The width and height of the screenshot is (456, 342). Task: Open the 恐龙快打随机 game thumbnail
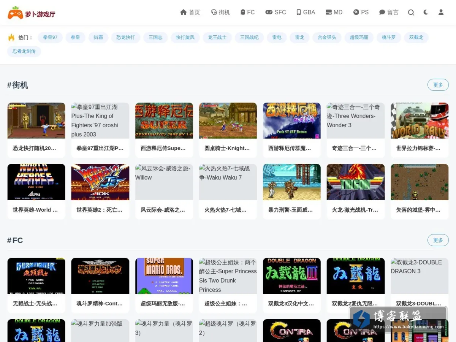click(x=36, y=120)
